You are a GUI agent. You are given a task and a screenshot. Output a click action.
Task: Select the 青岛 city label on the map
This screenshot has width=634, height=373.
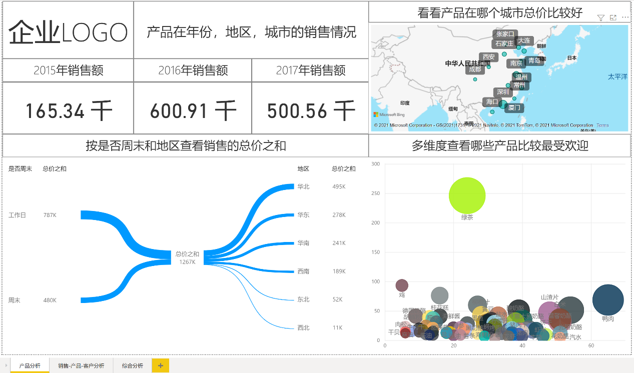coord(534,60)
